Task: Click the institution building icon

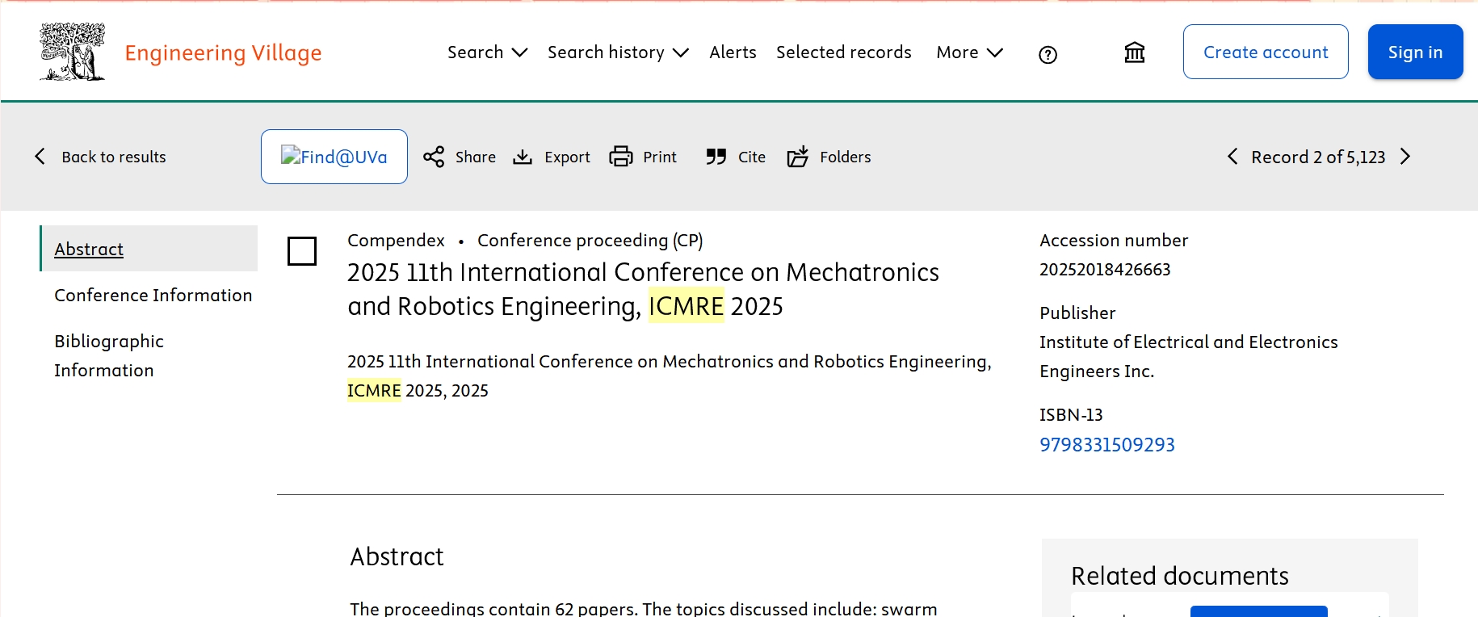Action: point(1135,52)
